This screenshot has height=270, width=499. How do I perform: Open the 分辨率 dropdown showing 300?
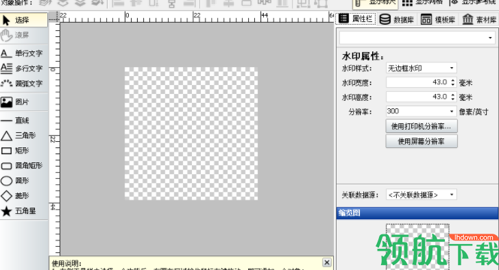[422, 111]
